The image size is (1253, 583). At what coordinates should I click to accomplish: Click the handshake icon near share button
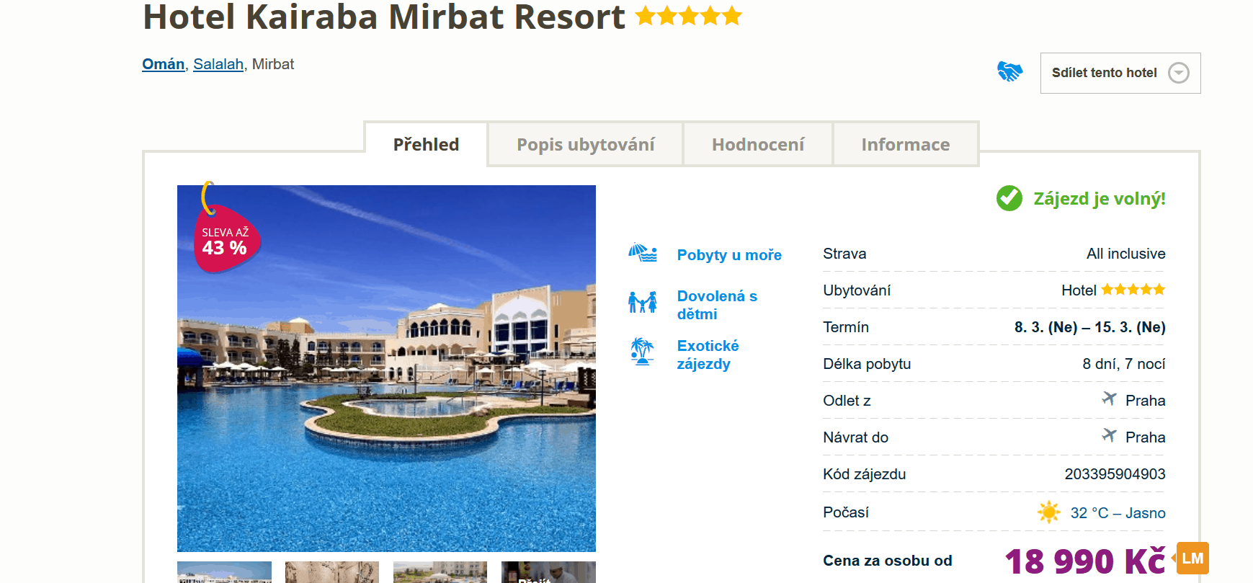coord(1009,72)
